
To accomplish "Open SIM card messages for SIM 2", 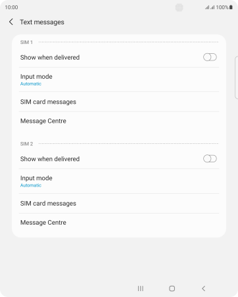I will coord(119,204).
